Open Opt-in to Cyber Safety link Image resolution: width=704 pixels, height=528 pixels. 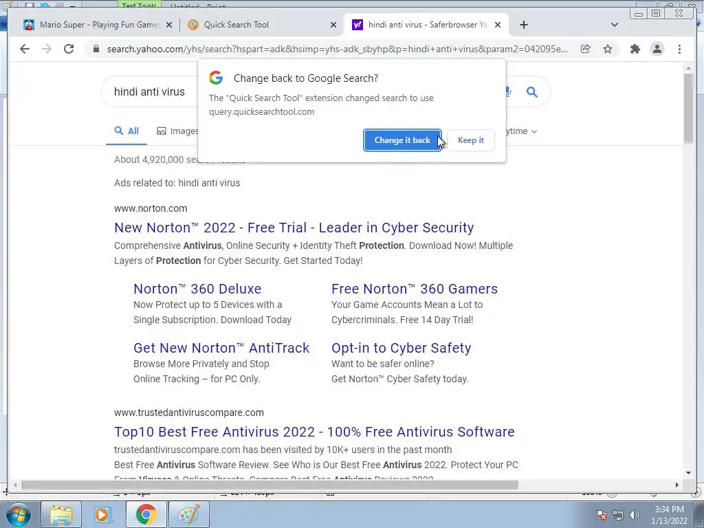click(401, 348)
